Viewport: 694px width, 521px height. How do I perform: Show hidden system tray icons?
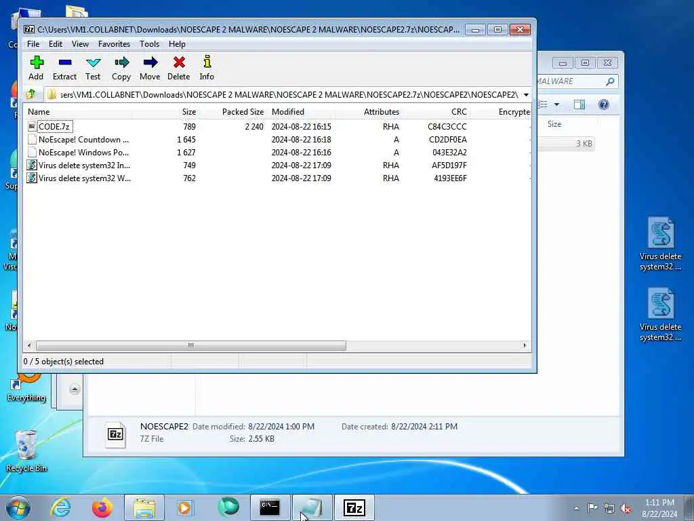576,508
